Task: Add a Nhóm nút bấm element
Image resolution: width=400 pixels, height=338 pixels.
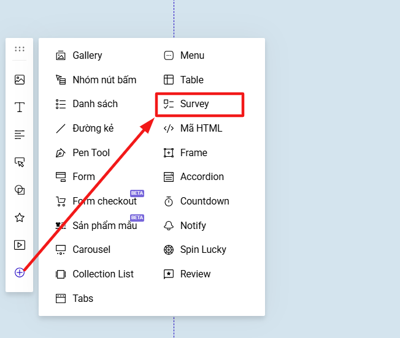Action: [x=104, y=80]
